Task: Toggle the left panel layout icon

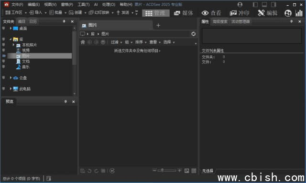Action: coord(255,4)
